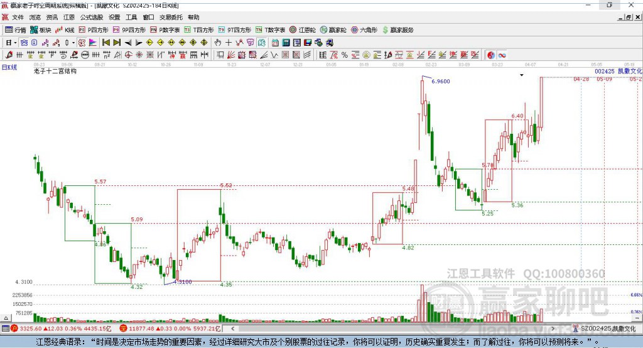
Task: Select the Gann fan lines tool
Action: 230,55
